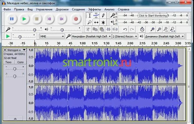Fit project in window zoom icon

click(x=172, y=30)
